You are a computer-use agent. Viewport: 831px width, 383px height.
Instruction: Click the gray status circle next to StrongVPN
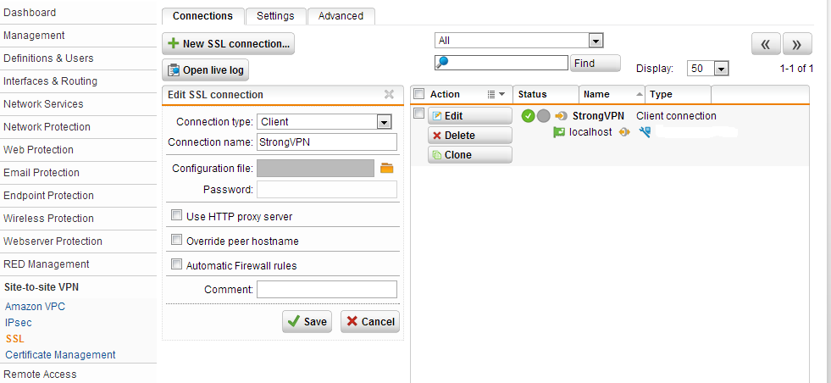tap(543, 116)
